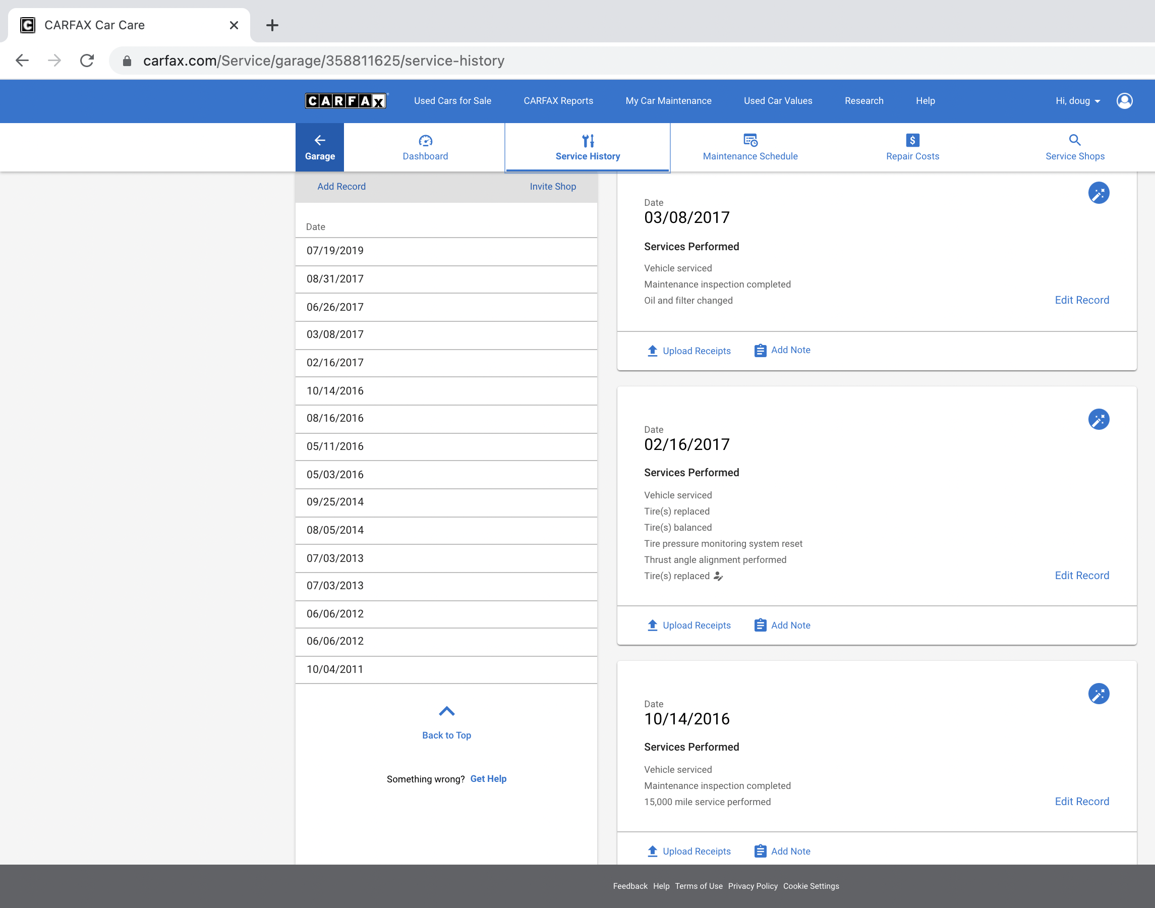The width and height of the screenshot is (1155, 908).
Task: Click Upload Receipts text in 02/16/2017 record
Action: [x=697, y=625]
